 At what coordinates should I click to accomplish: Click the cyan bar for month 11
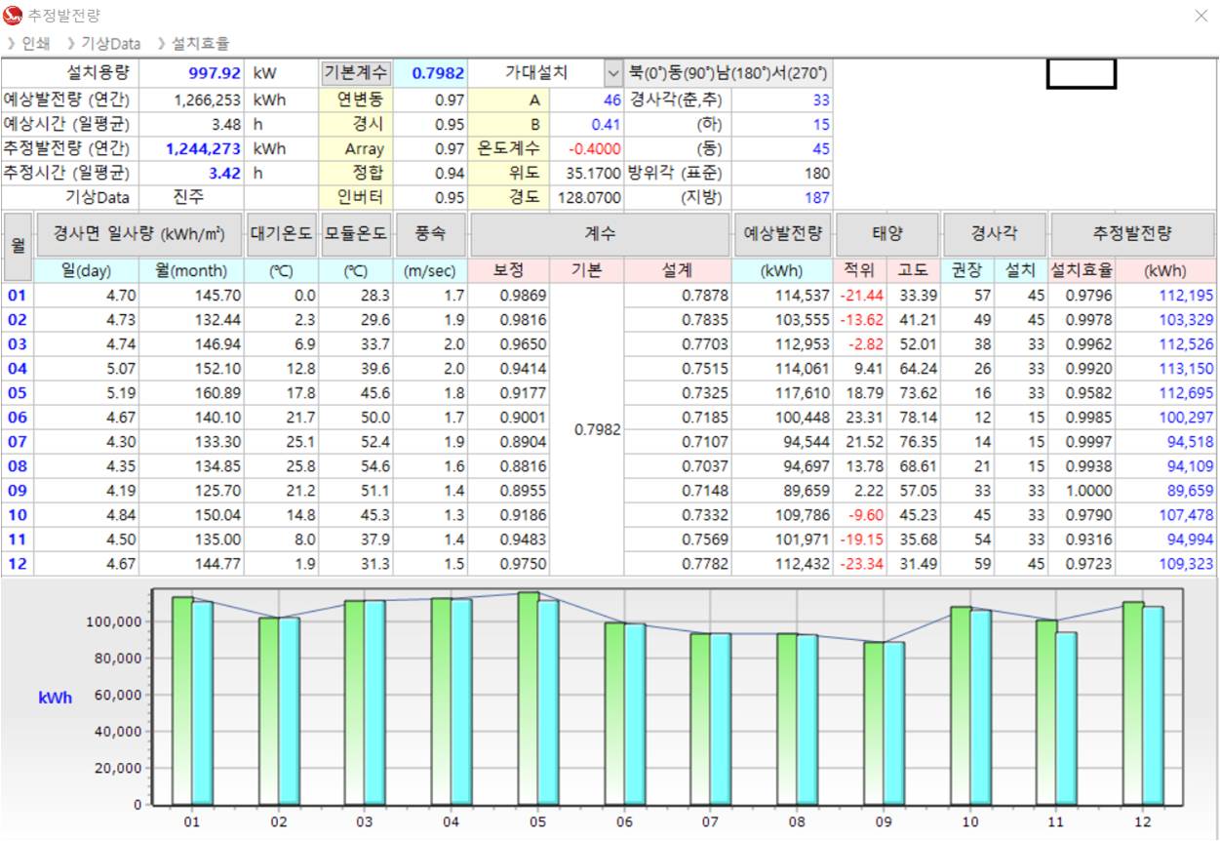[1067, 719]
